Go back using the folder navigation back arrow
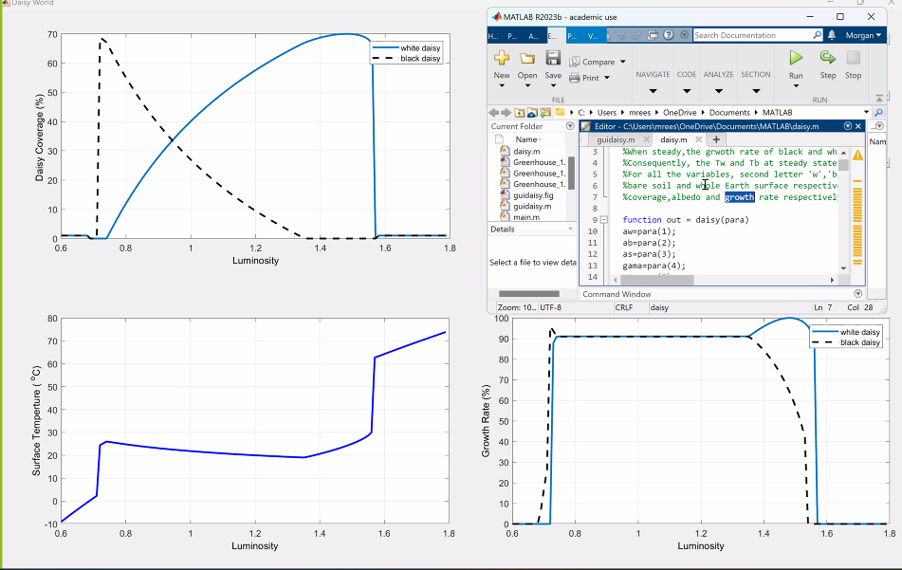This screenshot has width=902, height=570. coord(493,111)
